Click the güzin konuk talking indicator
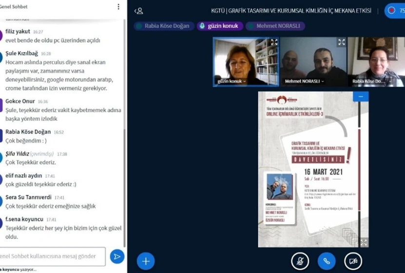 click(x=220, y=26)
